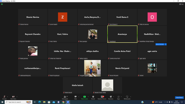Image resolution: width=185 pixels, height=104 pixels.
Task: Select Revi pandya's profile photo tile
Action: click(x=92, y=34)
